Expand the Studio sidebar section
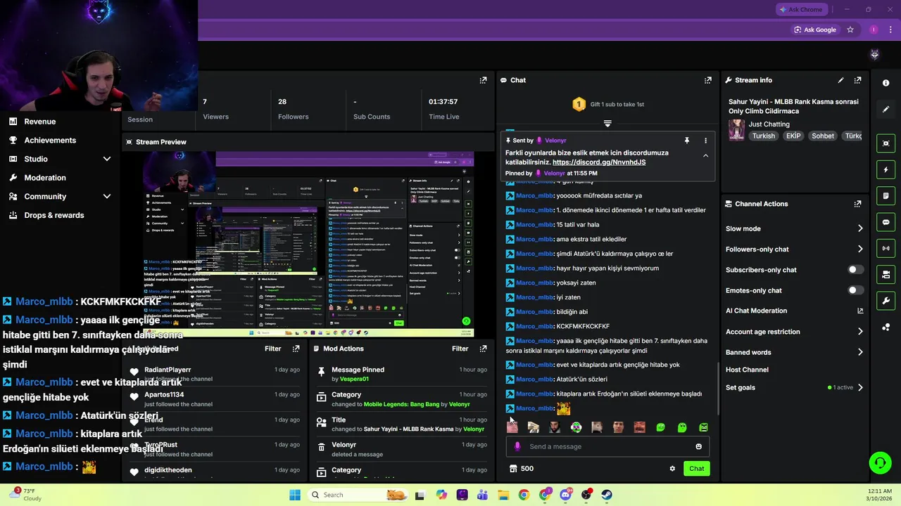This screenshot has height=506, width=901. point(107,159)
